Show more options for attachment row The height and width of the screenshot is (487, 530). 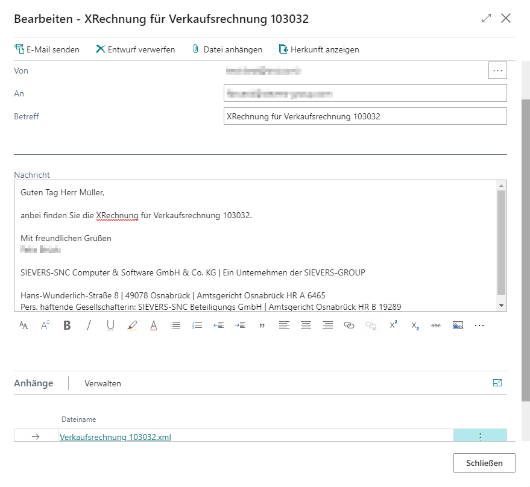tap(480, 438)
